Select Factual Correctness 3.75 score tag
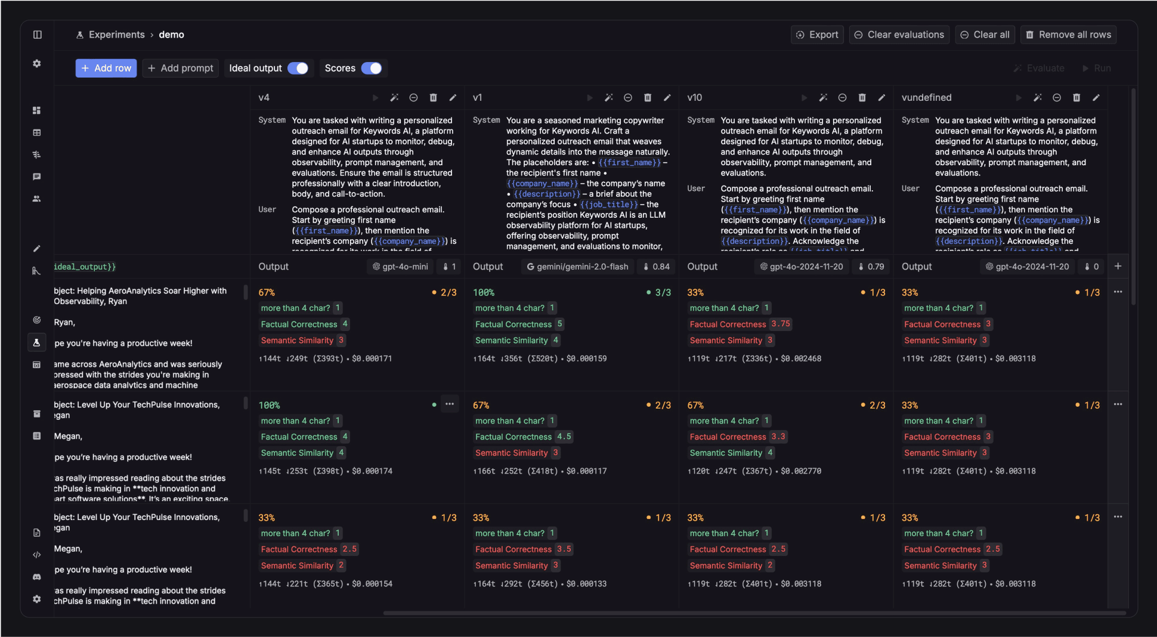Screen dimensions: 1157x637 (x=740, y=324)
